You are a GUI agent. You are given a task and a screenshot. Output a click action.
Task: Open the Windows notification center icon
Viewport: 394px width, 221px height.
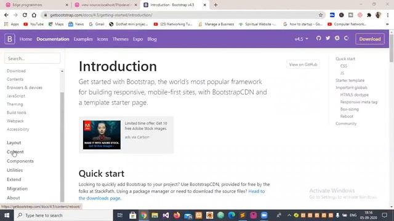click(384, 215)
